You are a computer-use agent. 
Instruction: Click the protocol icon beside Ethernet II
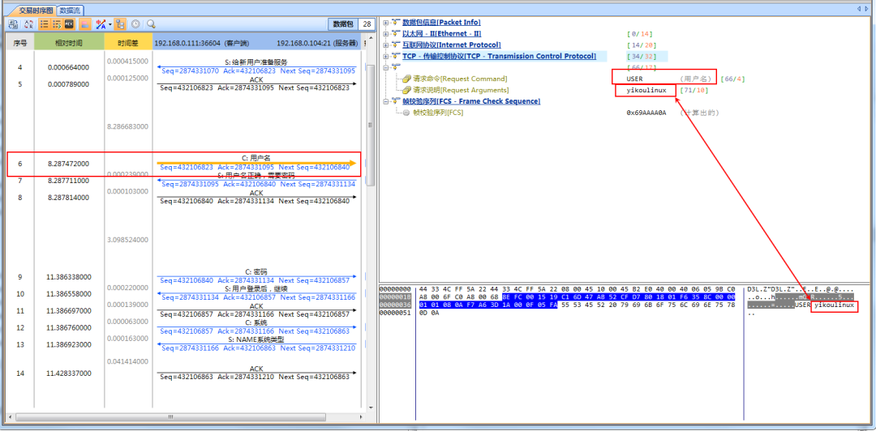pos(396,33)
